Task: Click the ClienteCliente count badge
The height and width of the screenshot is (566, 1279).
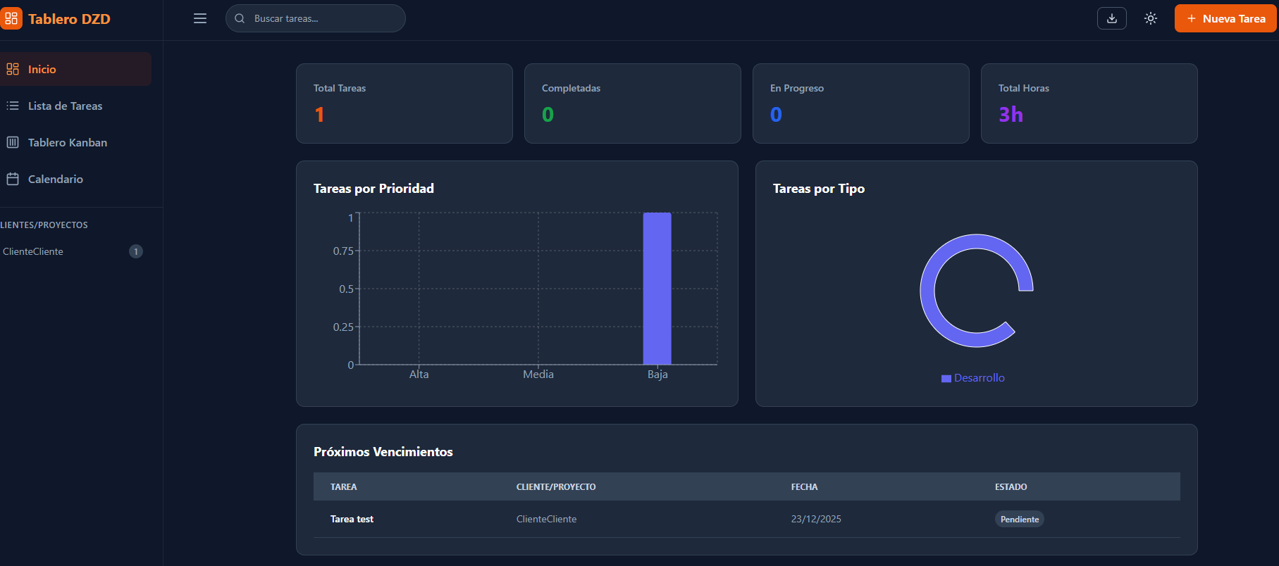Action: pos(136,251)
